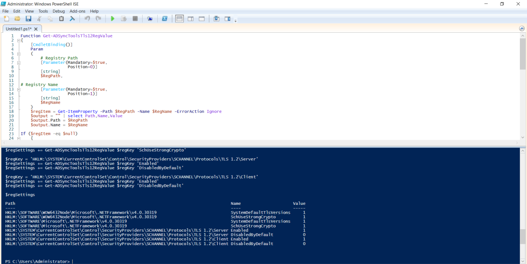Click the console pane vertical scrollbar thumb
Image resolution: width=527 pixels, height=264 pixels.
tap(523, 236)
